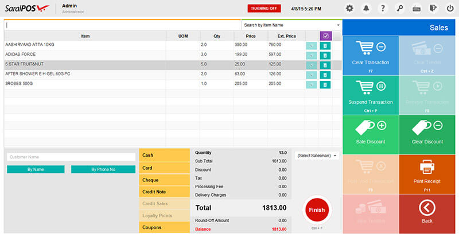Open settings via the gear icon
Viewport: 459px width, 237px height.
coord(350,8)
